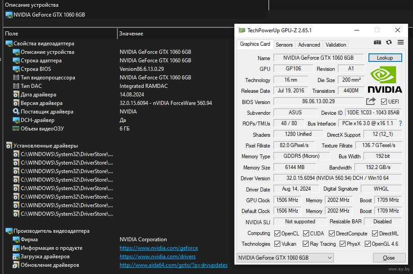Click the Свойства видеоадаптера section icon
The height and width of the screenshot is (274, 413).
tap(9, 43)
